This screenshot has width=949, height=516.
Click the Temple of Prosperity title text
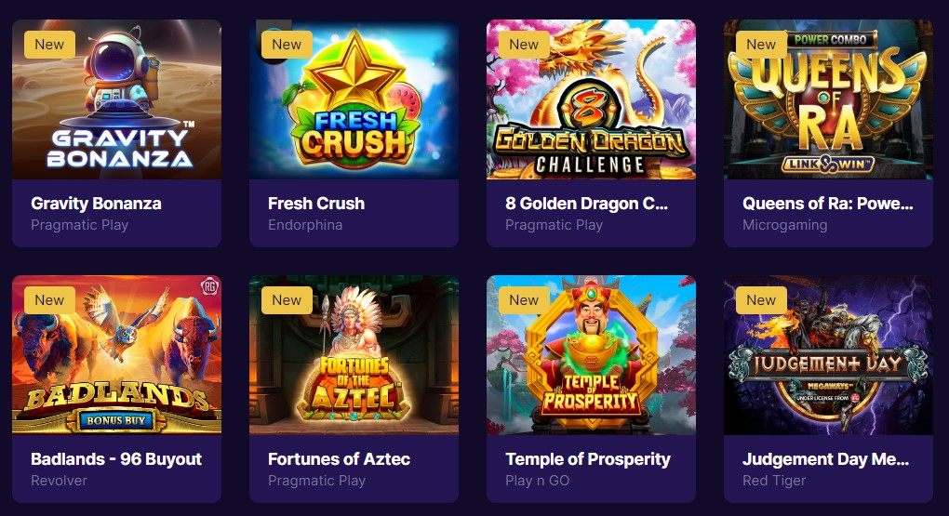tap(588, 459)
